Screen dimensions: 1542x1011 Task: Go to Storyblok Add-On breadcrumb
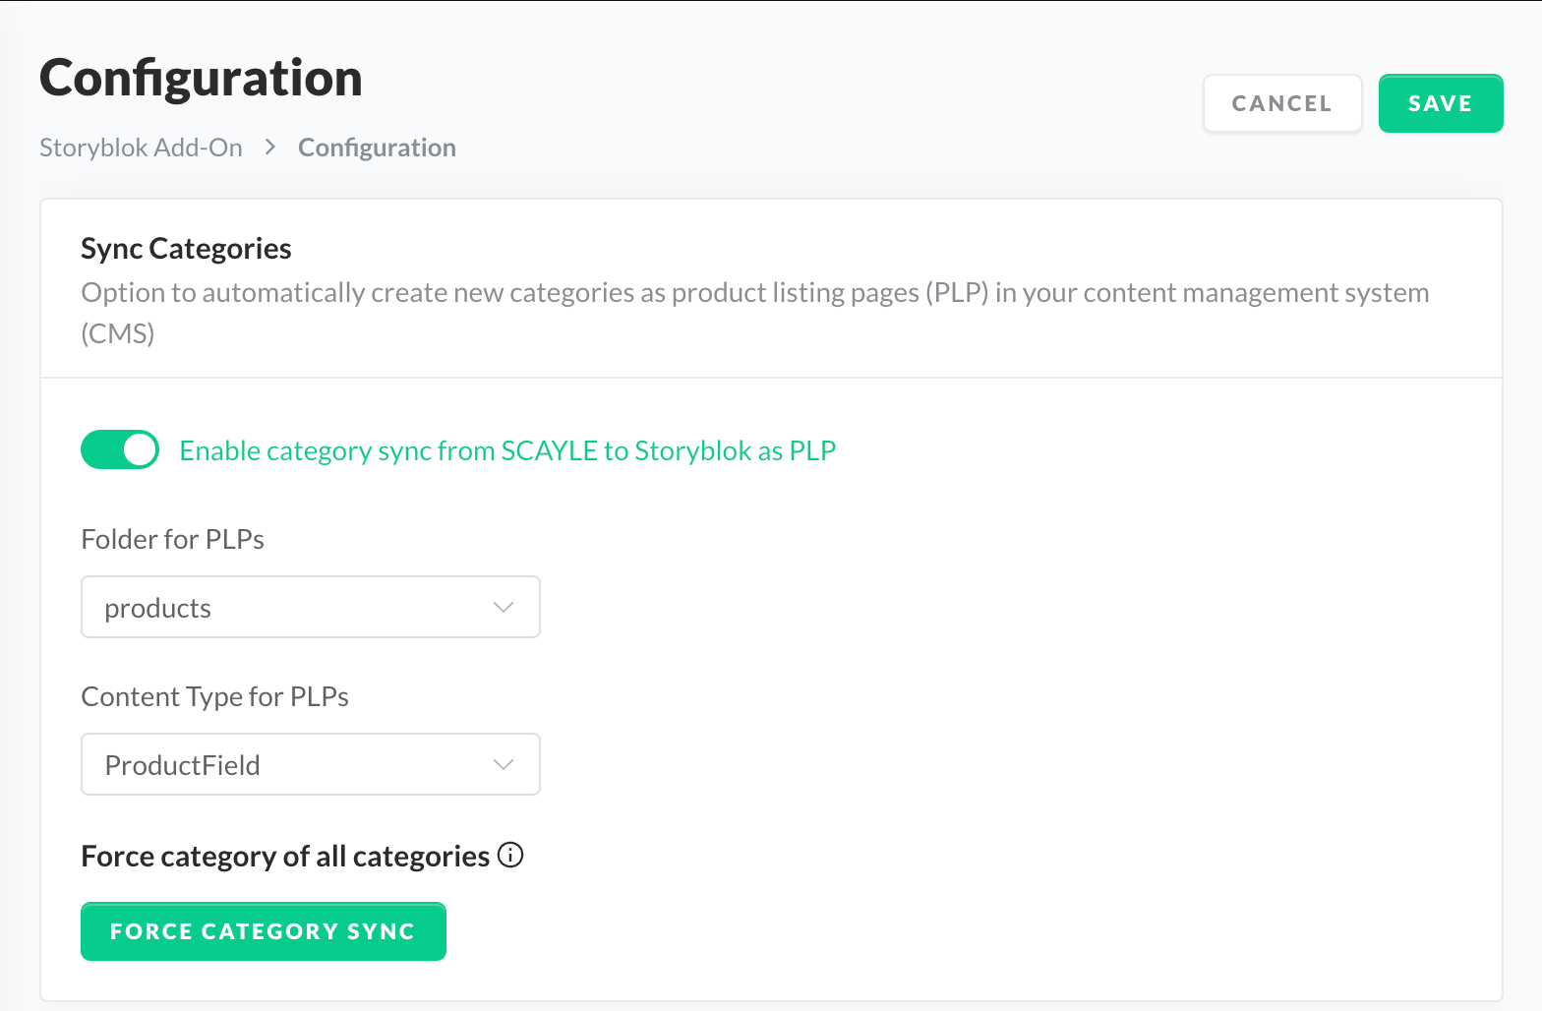click(141, 148)
